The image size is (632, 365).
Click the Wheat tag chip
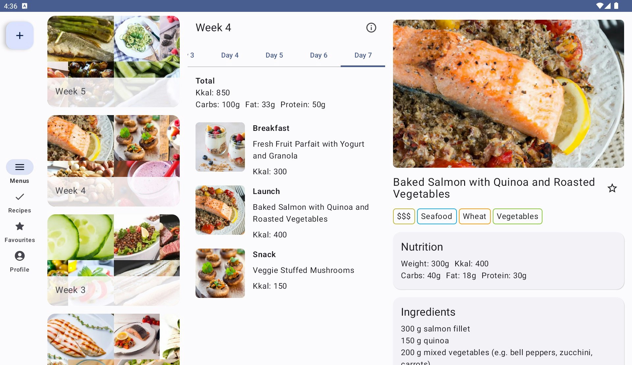[x=475, y=216]
